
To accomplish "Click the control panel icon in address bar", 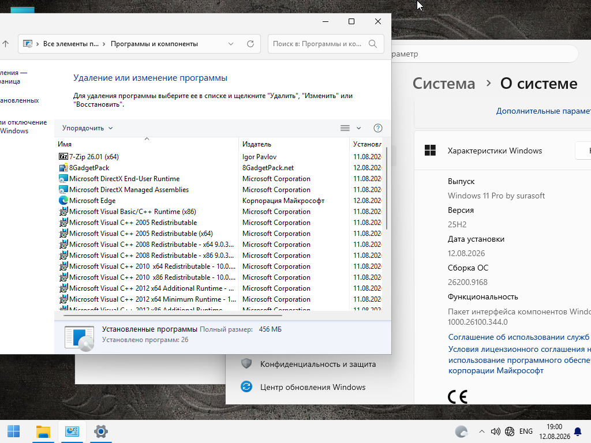I will click(28, 44).
